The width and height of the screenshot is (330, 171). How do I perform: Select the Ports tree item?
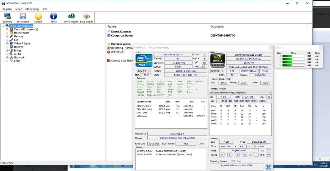[17, 61]
